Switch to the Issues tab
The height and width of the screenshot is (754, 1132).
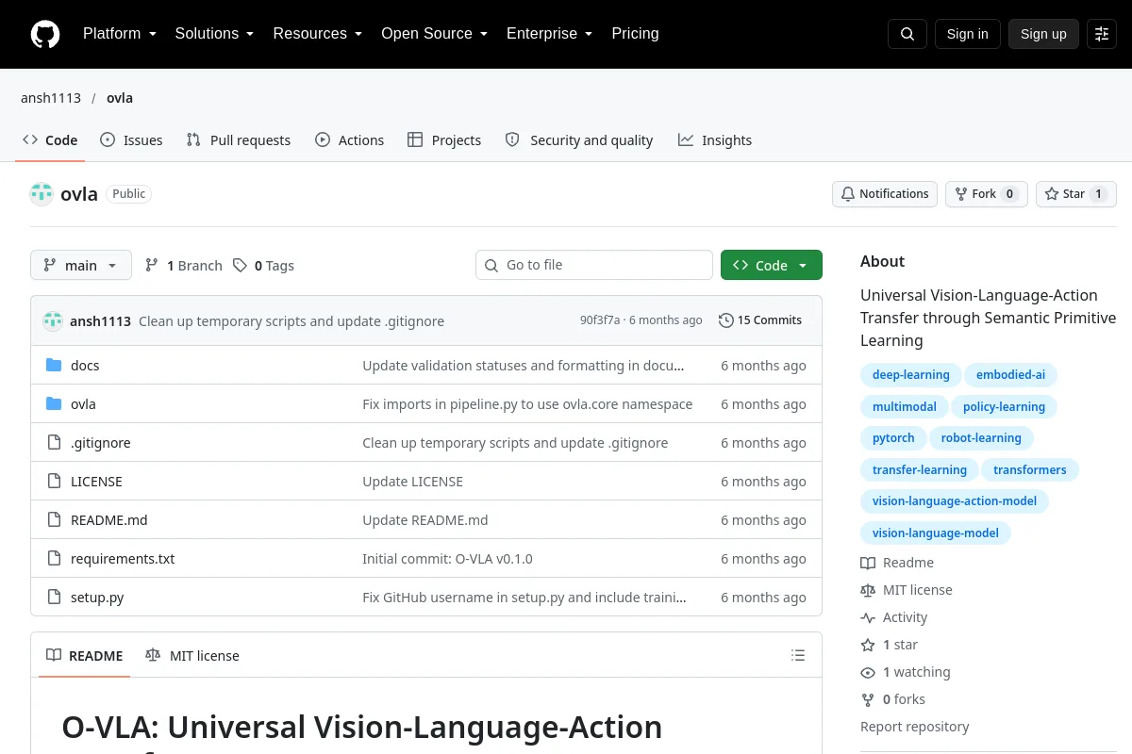[132, 140]
